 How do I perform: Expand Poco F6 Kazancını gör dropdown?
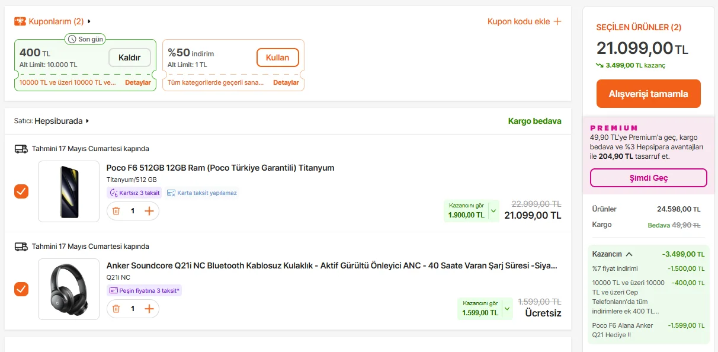pyautogui.click(x=493, y=211)
